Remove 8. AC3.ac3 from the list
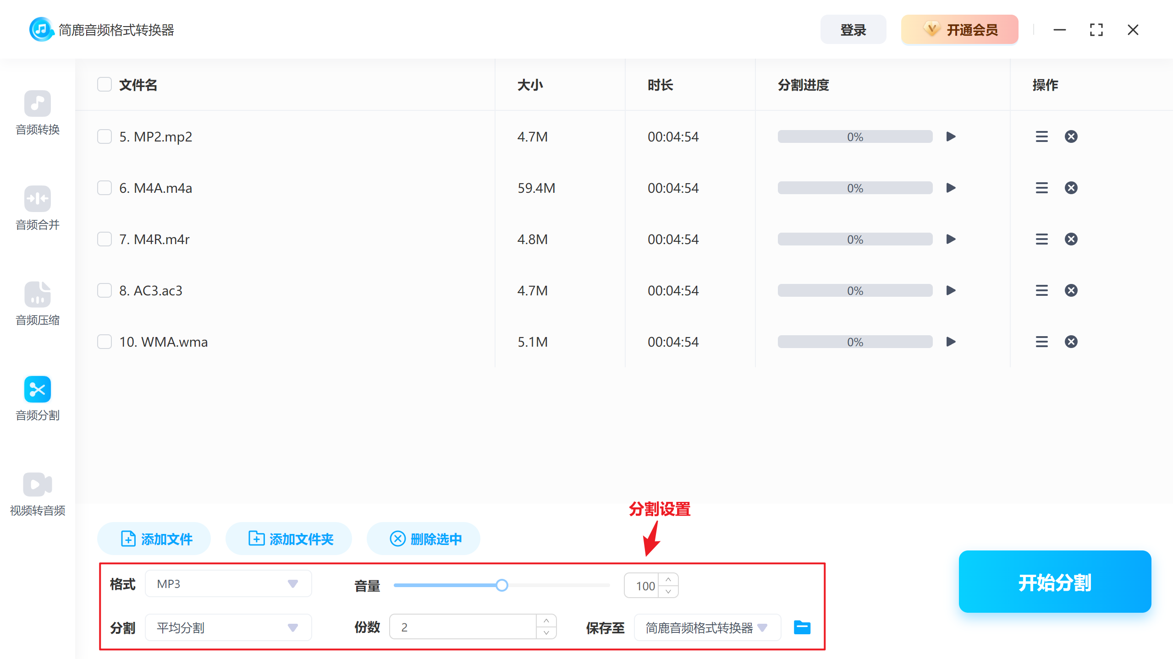Screen dimensions: 1173x659 (1071, 290)
